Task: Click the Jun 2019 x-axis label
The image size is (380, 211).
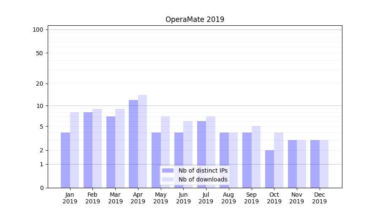Action: [x=183, y=198]
